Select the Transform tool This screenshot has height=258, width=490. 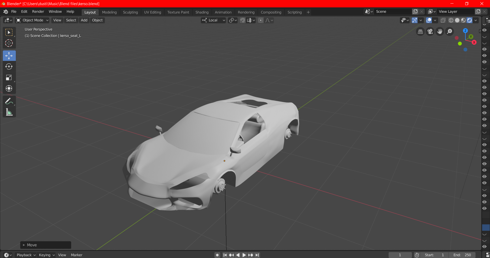click(x=9, y=88)
